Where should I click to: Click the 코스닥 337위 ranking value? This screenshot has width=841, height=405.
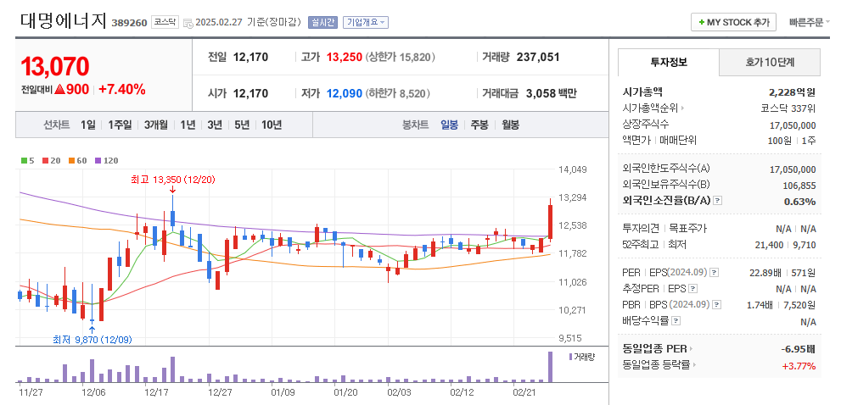tap(788, 108)
